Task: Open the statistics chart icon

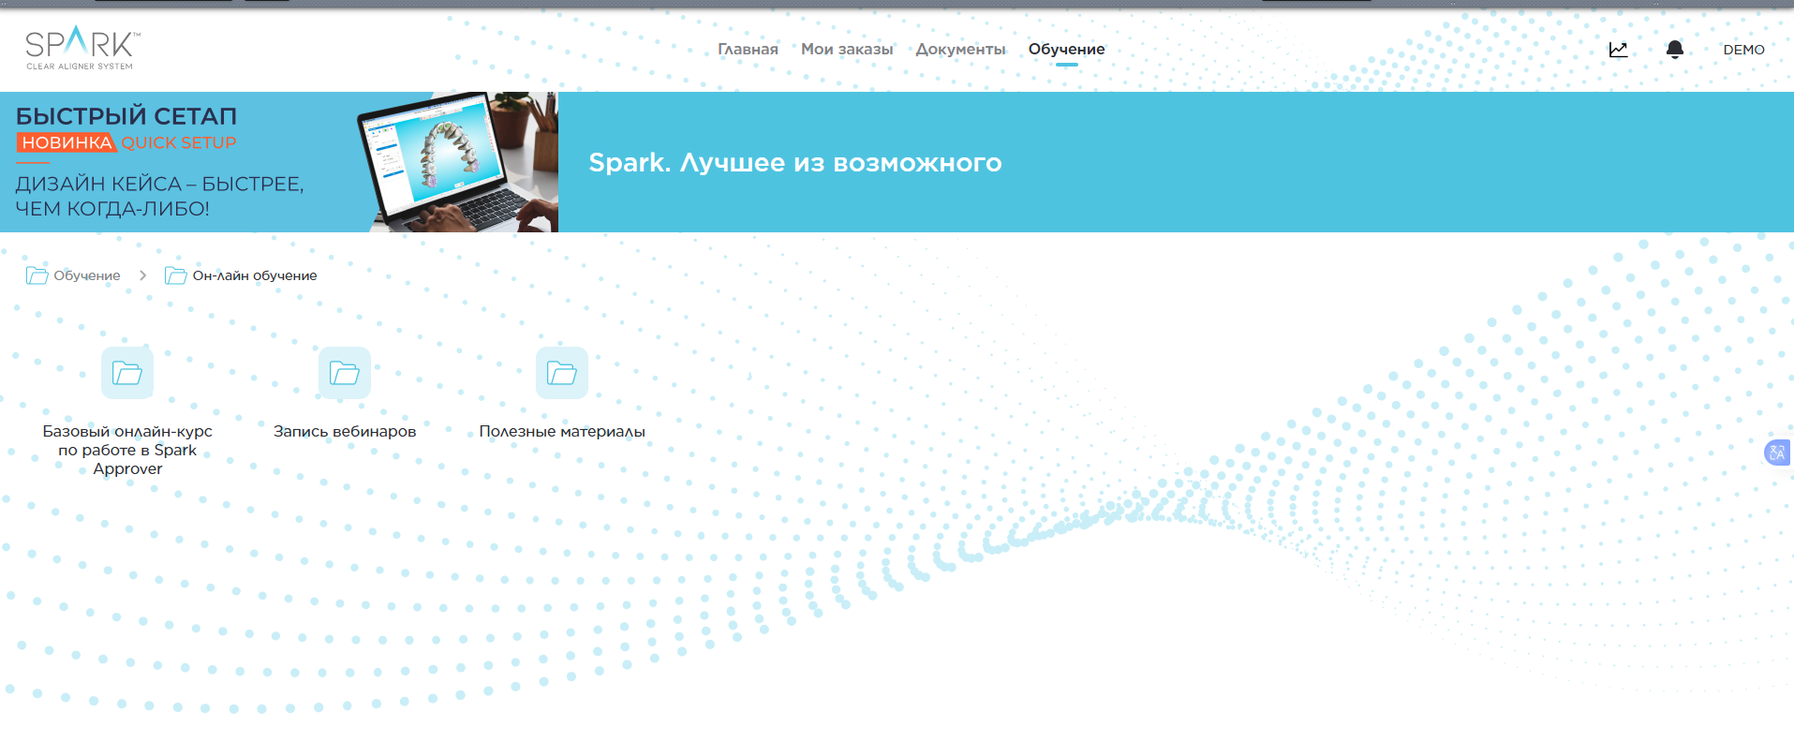Action: point(1618,50)
